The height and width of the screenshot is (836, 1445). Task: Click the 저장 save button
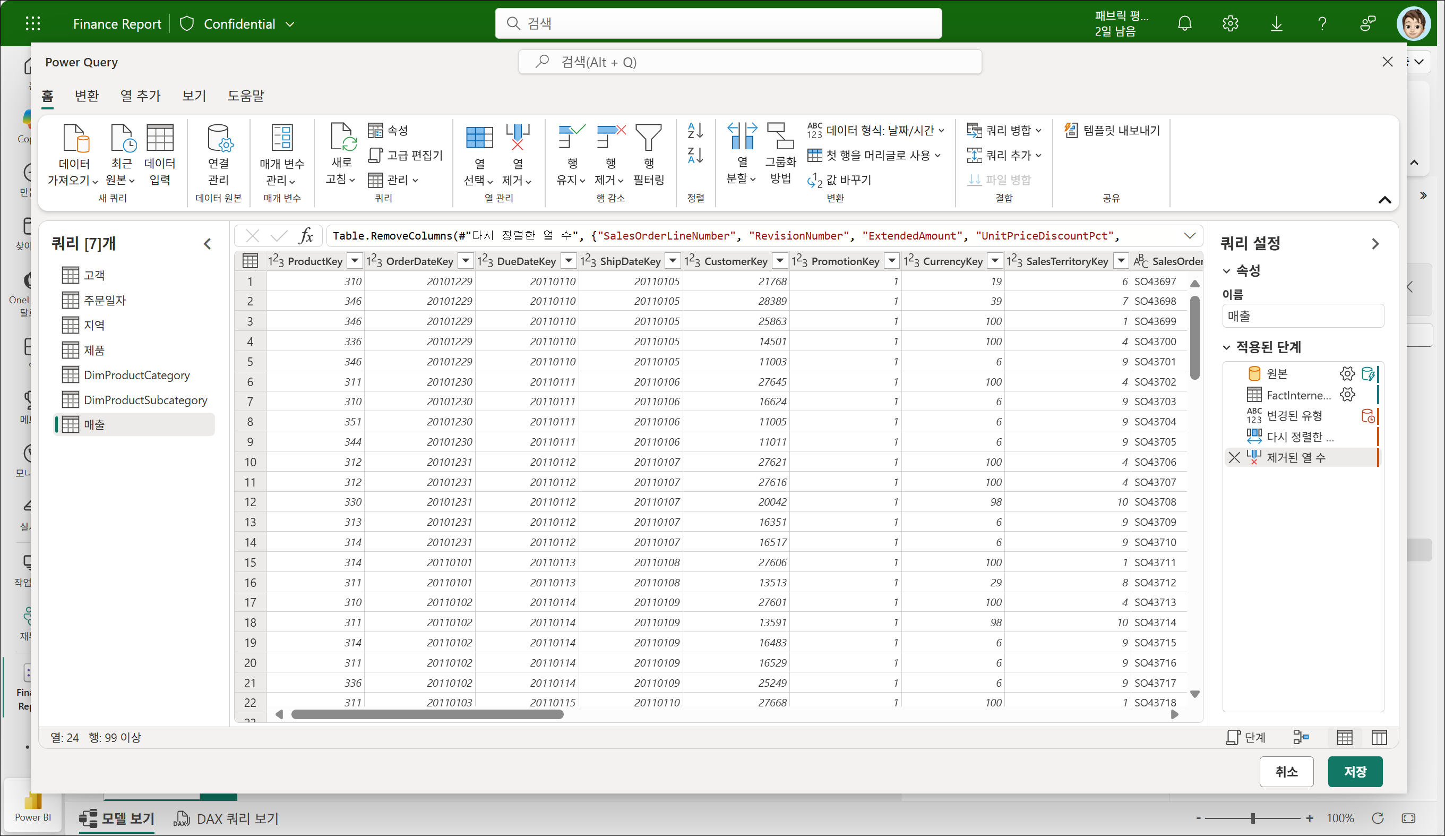pyautogui.click(x=1354, y=771)
